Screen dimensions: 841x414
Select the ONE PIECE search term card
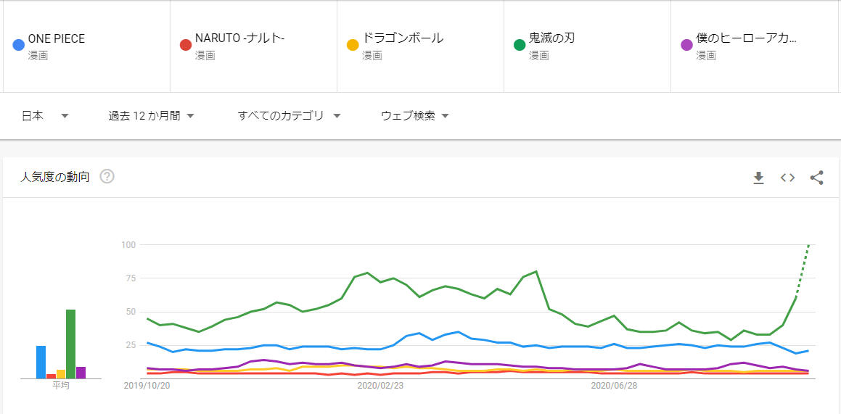coord(87,46)
